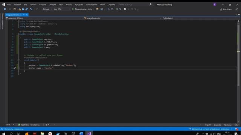Click the LeftButton field declaration line

[40, 42]
